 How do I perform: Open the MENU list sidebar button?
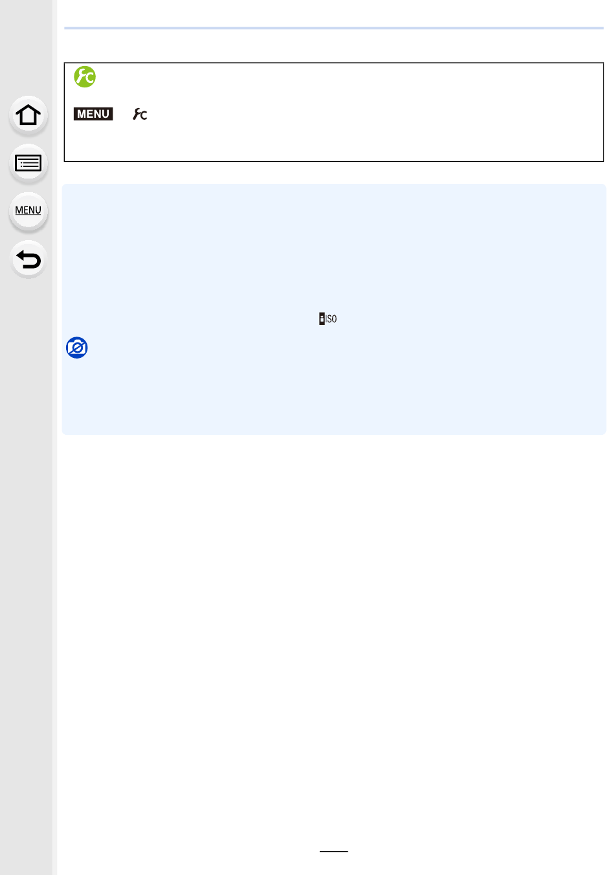point(28,211)
